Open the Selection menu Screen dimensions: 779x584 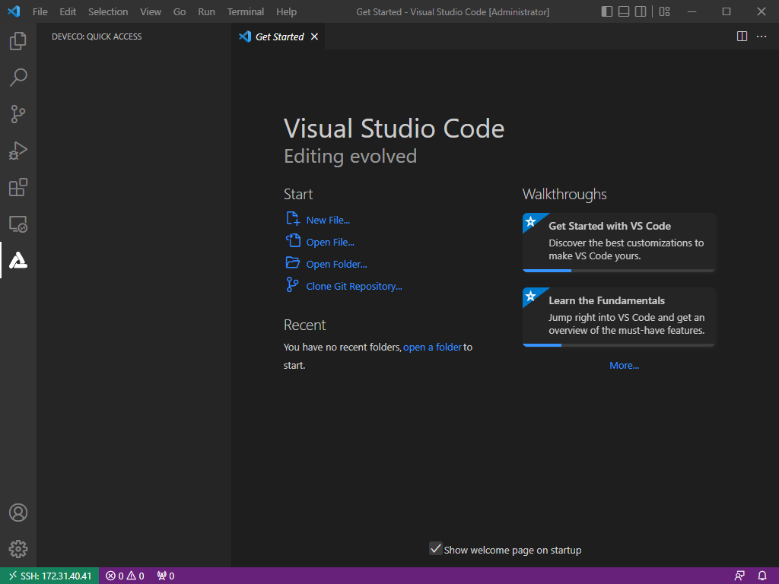click(x=108, y=11)
